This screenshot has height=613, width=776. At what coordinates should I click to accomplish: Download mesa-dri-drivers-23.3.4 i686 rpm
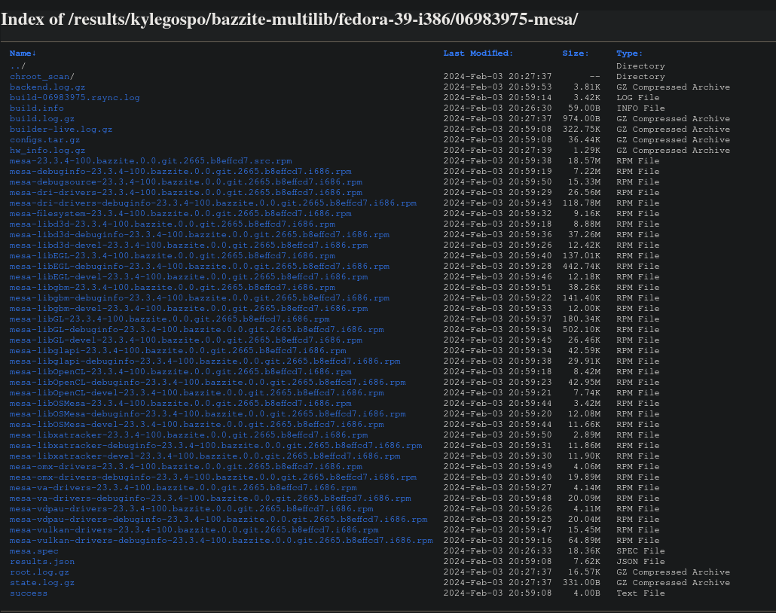click(186, 193)
